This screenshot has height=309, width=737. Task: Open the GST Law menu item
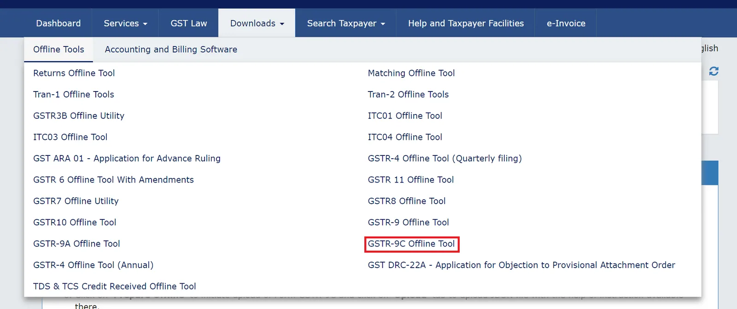tap(189, 23)
